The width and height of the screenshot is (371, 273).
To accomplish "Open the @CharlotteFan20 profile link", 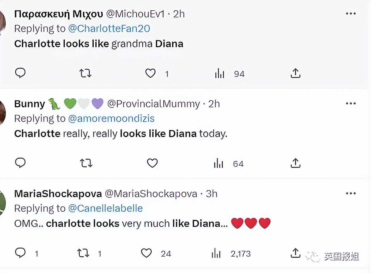I will (109, 29).
